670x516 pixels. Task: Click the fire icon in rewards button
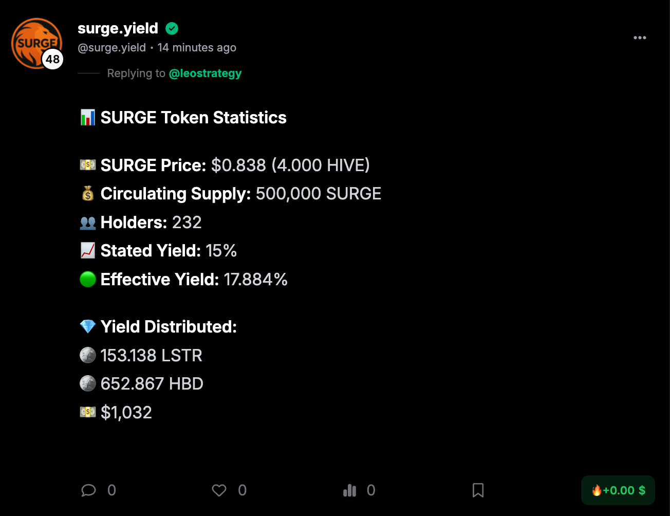[597, 490]
